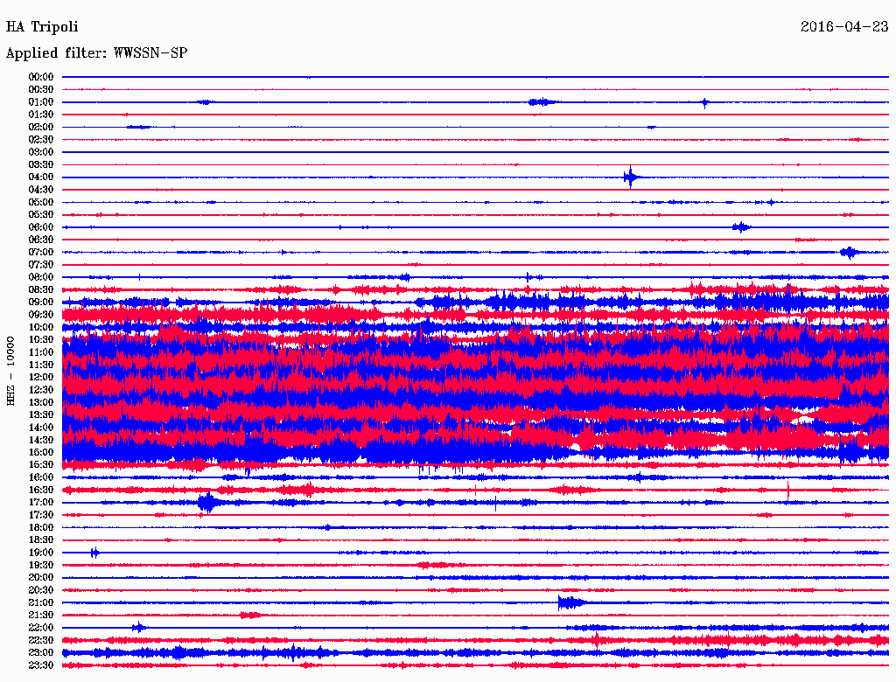Click the 02:30 time label
This screenshot has height=682, width=896.
(x=41, y=139)
